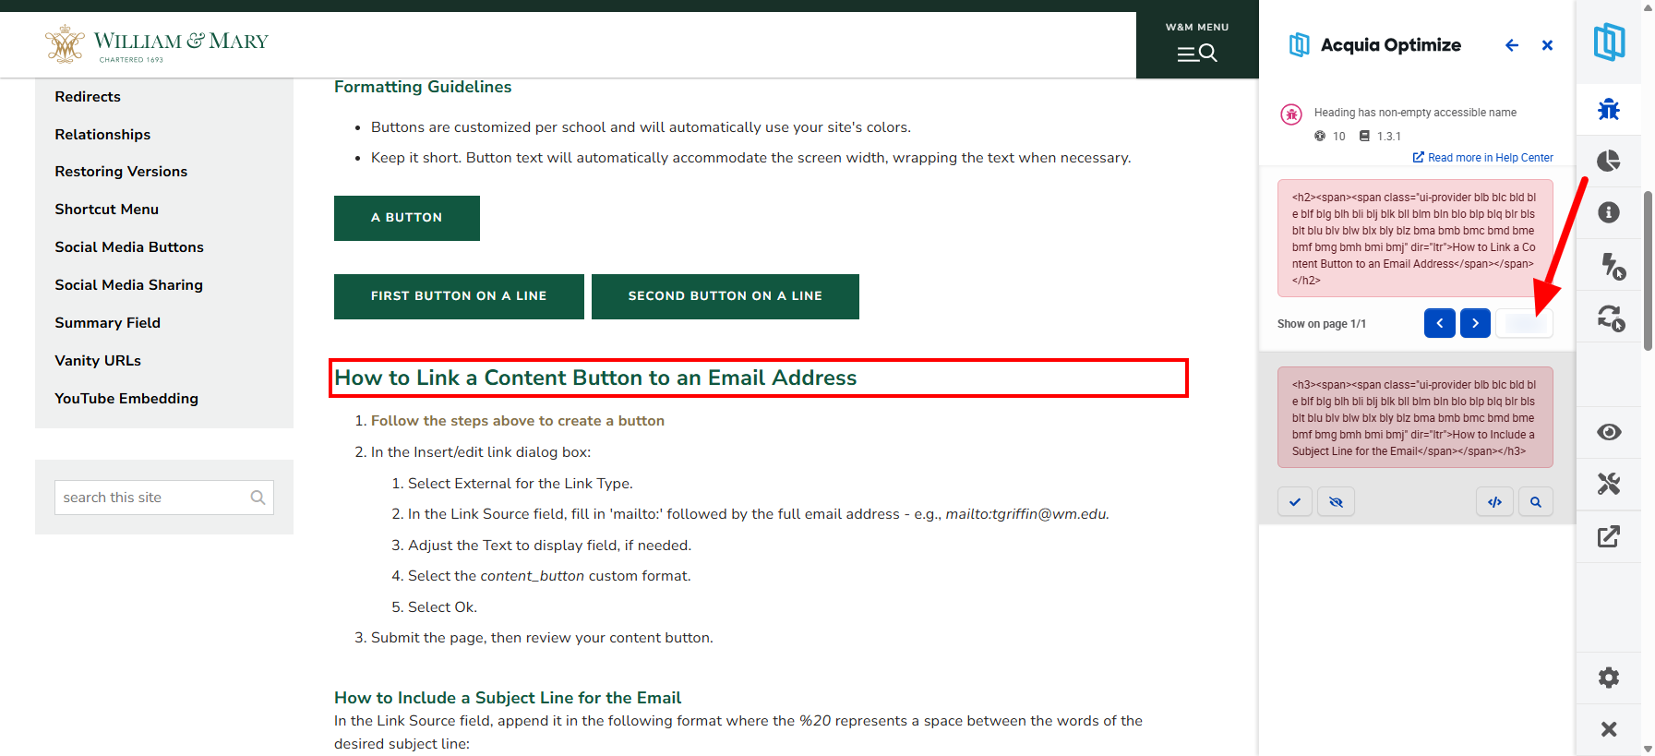Click the How to Link a Content Button heading

pos(595,378)
